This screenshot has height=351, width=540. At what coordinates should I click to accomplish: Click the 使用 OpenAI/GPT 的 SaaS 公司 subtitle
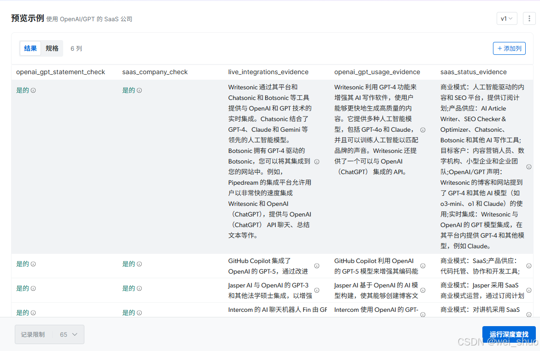click(89, 19)
